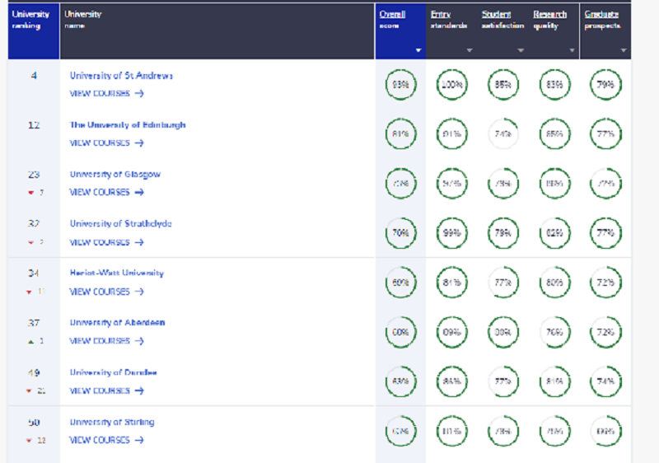Click red down arrow under Glasgow's rank
659x463 pixels.
pos(30,193)
